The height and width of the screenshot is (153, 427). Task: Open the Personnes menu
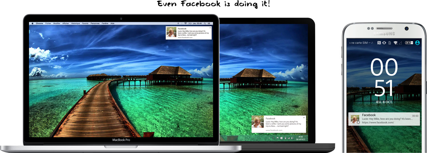click(95, 23)
